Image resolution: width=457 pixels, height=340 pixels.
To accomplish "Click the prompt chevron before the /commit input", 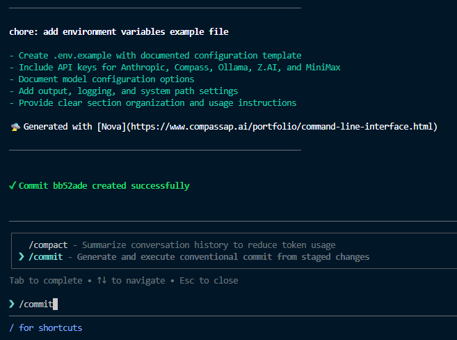I will 12,304.
